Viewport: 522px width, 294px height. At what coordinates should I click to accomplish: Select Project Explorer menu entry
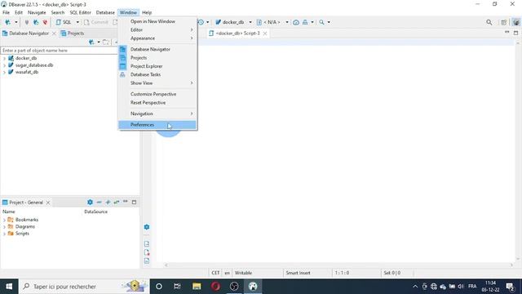click(x=157, y=66)
